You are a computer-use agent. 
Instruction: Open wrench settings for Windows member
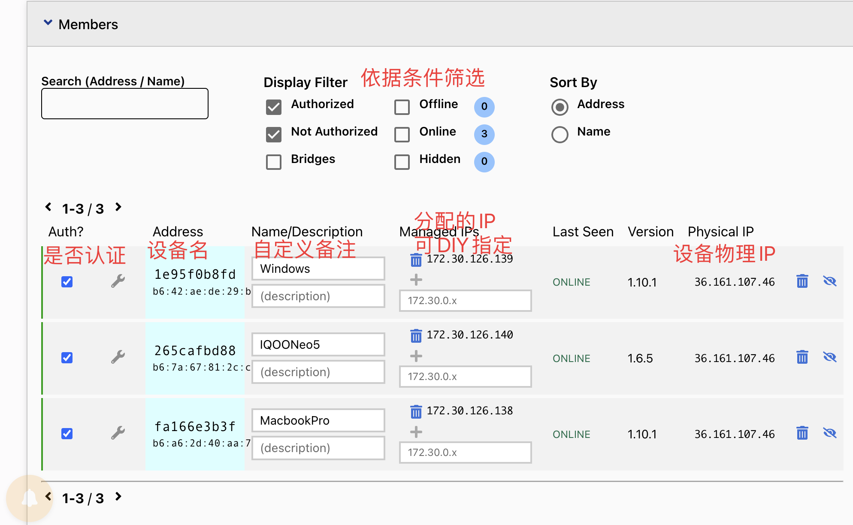pos(118,281)
